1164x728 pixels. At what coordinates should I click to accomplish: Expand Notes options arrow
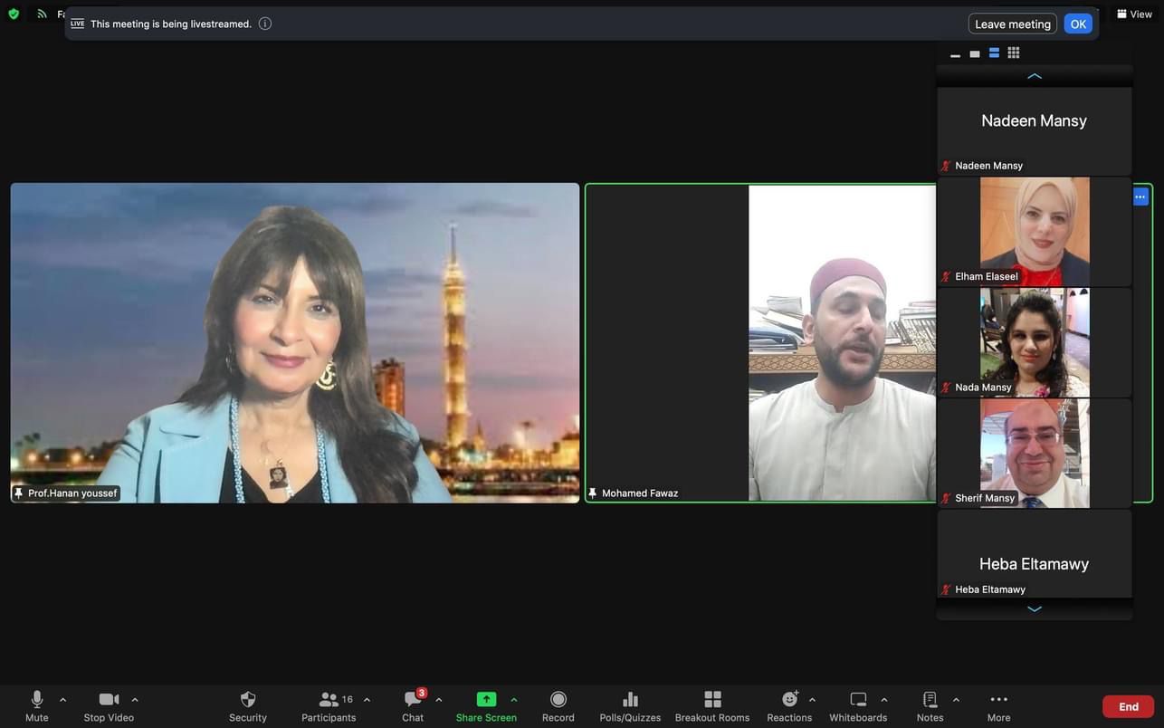pyautogui.click(x=956, y=700)
